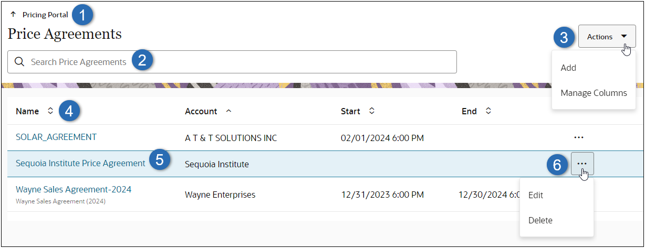Click the ellipsis button on Sequoia Institute row
This screenshot has width=645, height=248.
pos(582,164)
